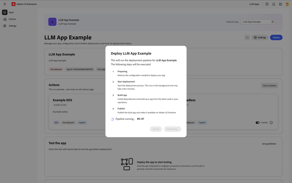Click the 1 param tag beside Visibility
Viewport: 292px width, 183px height.
202,123
